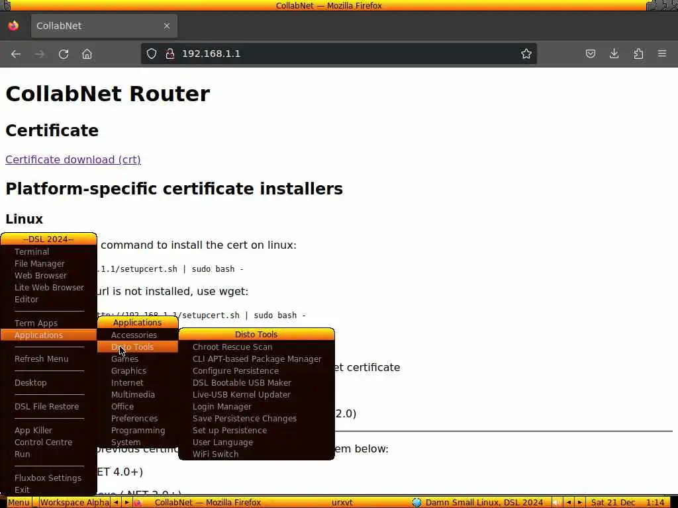Open Lite Web Browser menu entry
This screenshot has height=508, width=678.
coord(48,287)
